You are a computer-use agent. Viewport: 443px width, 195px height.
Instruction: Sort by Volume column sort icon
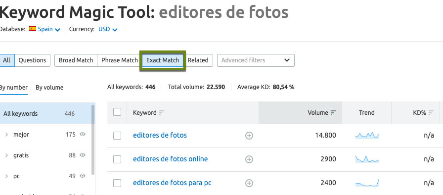pos(333,113)
